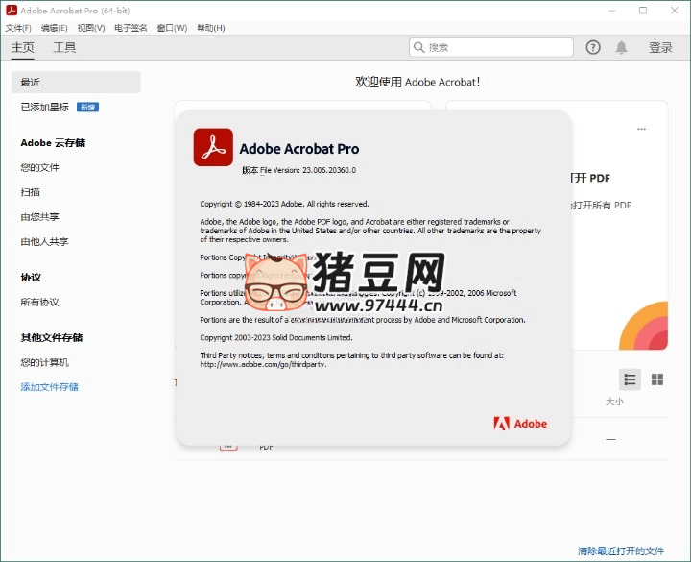Open the 编辑(E) menu
This screenshot has width=691, height=562.
click(x=54, y=28)
